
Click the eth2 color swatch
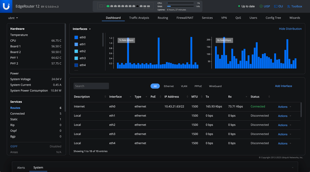(76, 51)
